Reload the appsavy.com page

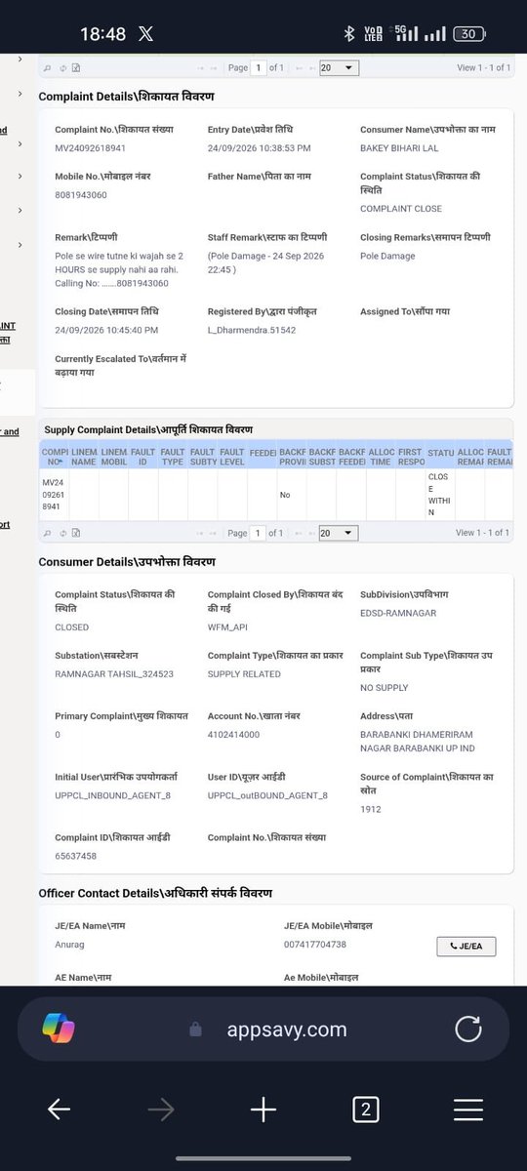pos(468,1029)
